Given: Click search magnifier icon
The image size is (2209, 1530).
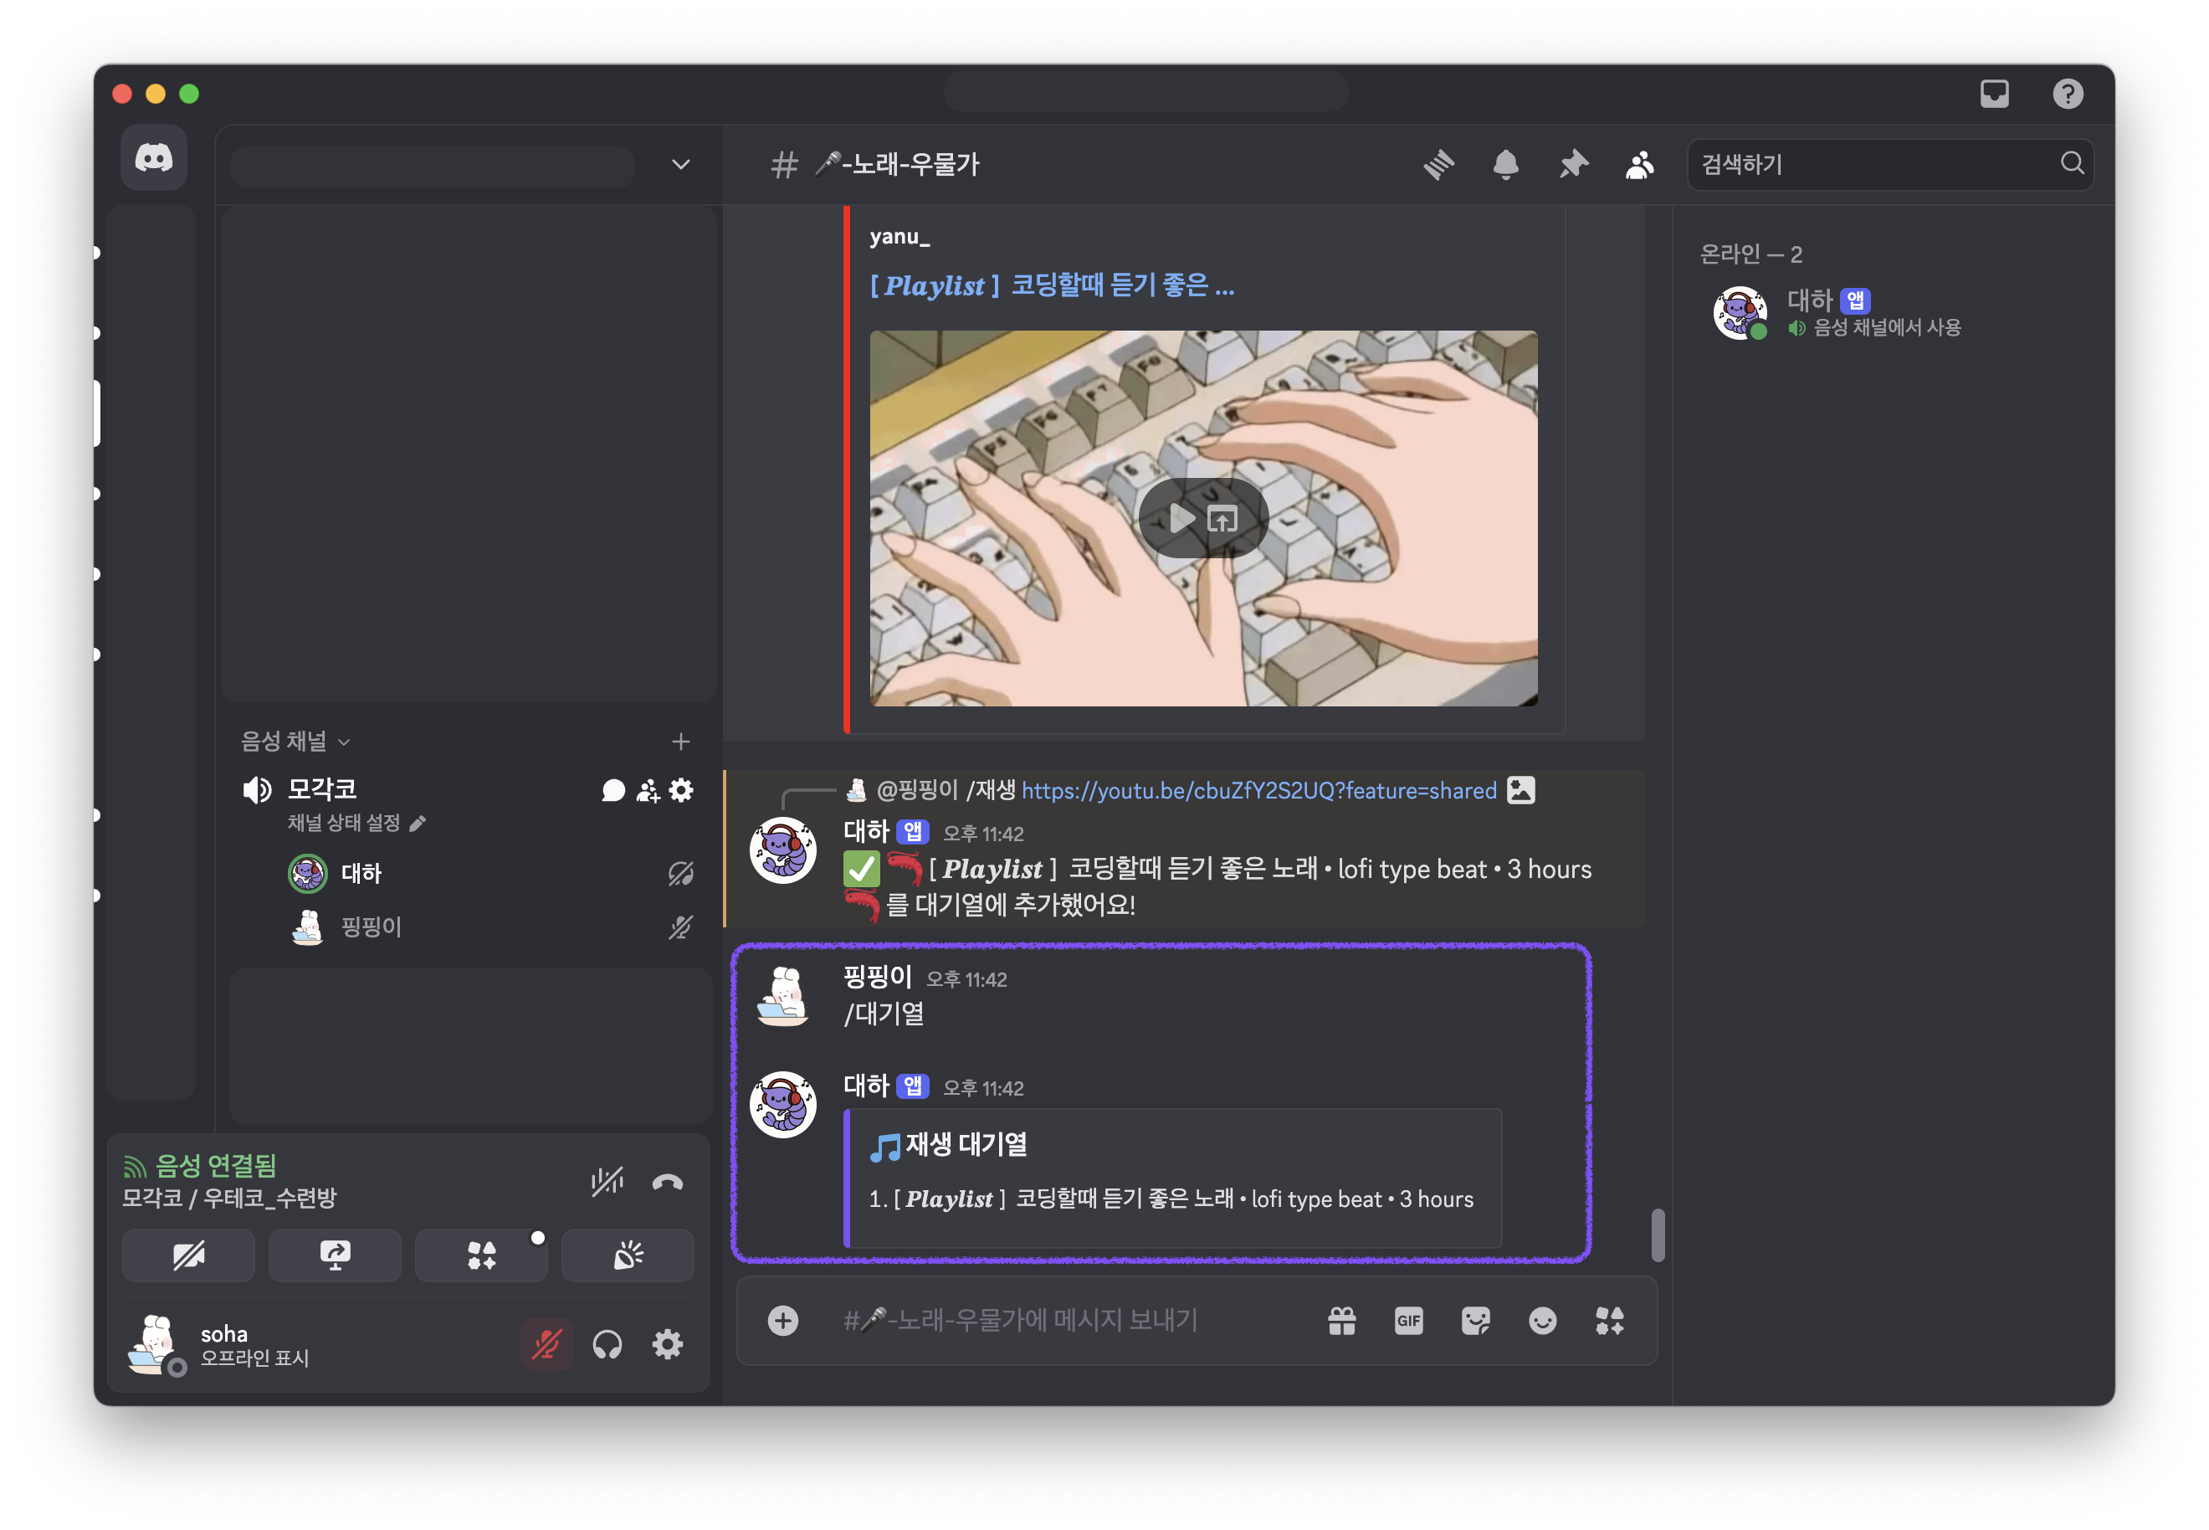Looking at the screenshot, I should coord(2072,164).
